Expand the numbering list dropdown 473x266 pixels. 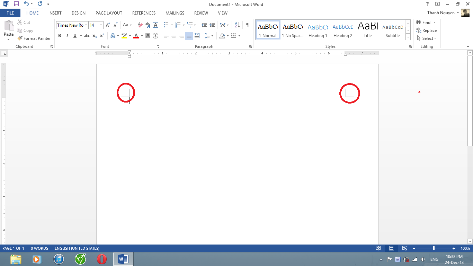pyautogui.click(x=184, y=25)
